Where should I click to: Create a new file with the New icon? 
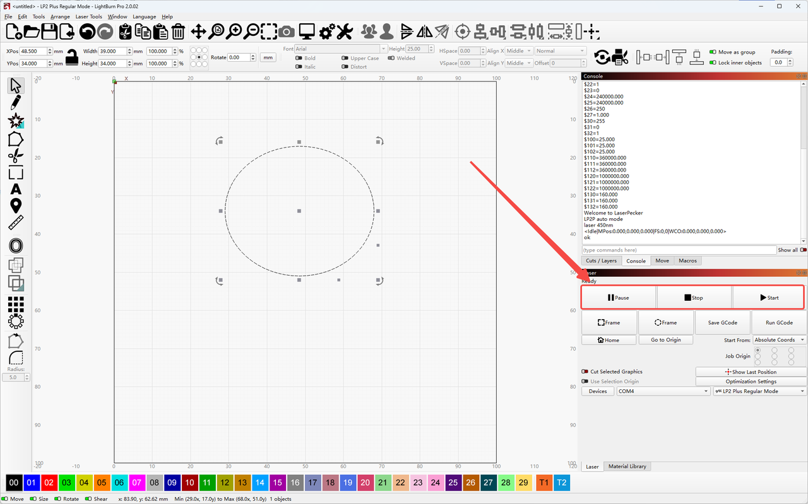click(13, 31)
